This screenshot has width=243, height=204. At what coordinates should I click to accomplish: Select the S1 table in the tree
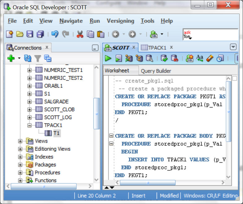47,94
